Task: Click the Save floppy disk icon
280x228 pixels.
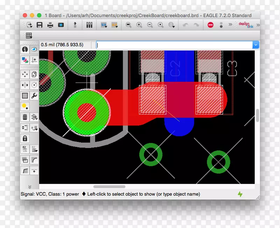Action: coord(40,25)
